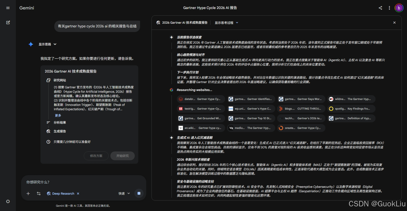Open the testrigor source chip

tap(201, 109)
